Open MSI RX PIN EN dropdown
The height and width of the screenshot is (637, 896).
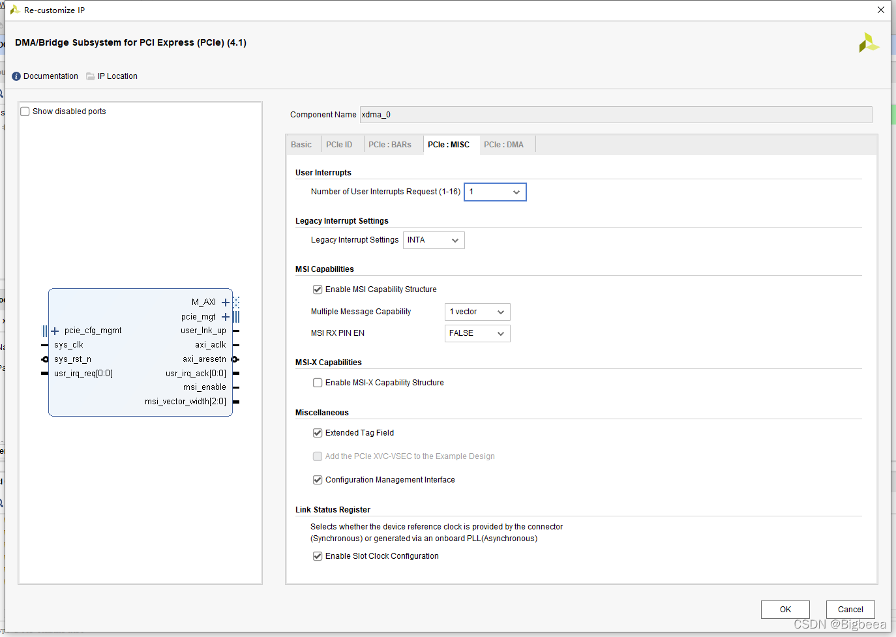(477, 333)
